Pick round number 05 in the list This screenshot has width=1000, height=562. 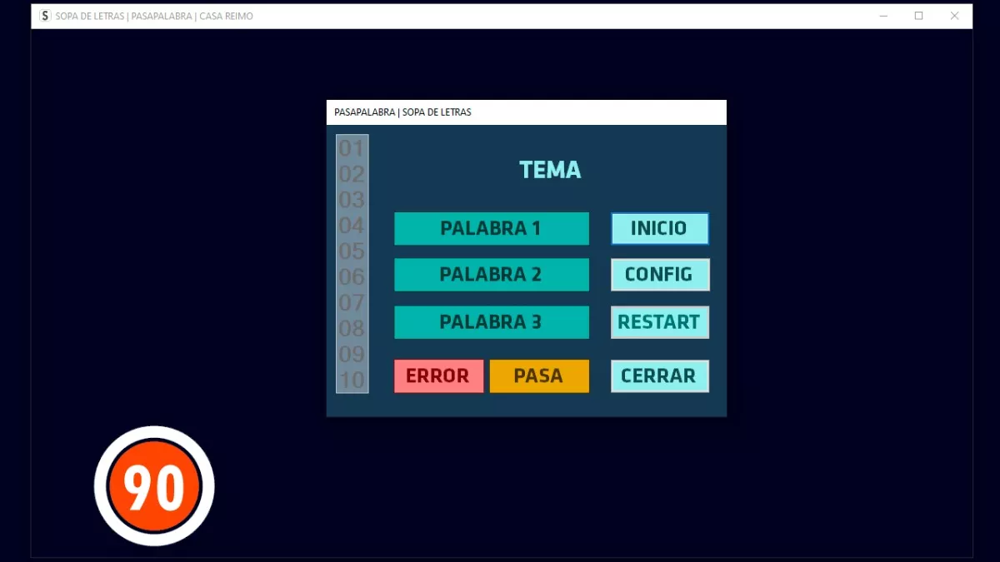click(x=352, y=251)
